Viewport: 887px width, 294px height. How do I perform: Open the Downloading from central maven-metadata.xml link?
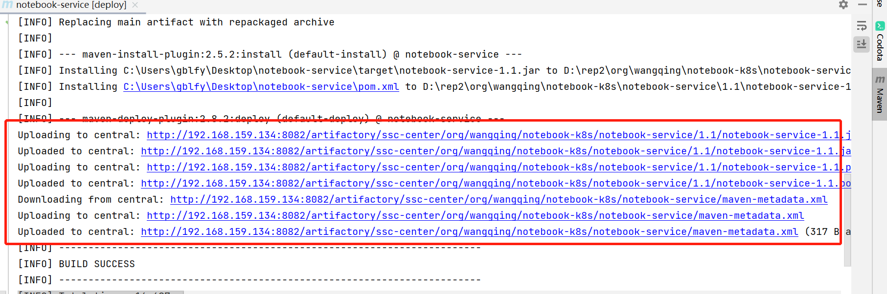coord(499,199)
